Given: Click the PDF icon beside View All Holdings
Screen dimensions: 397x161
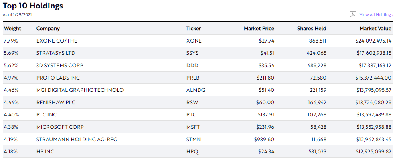Looking at the screenshot, I should [x=352, y=14].
